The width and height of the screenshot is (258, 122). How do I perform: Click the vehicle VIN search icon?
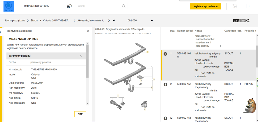(x=69, y=6)
